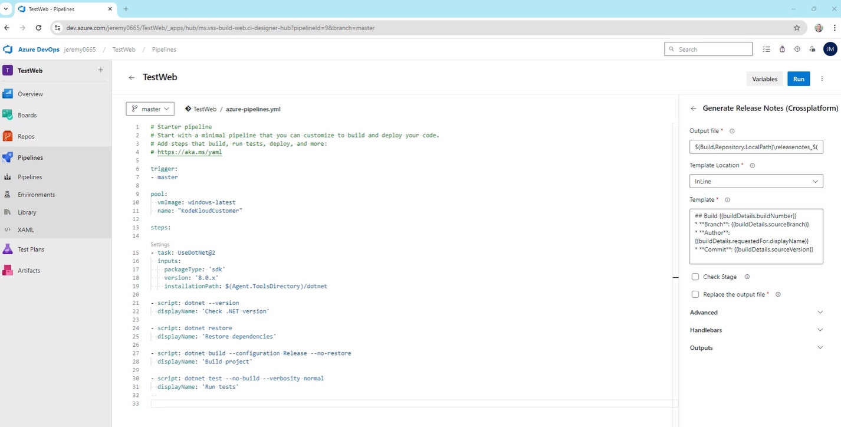Click the browser back arrow
The width and height of the screenshot is (841, 427).
tap(7, 28)
